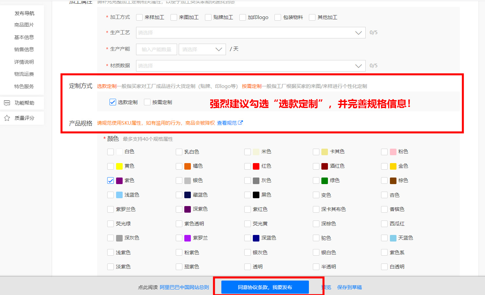The image size is (485, 295).
Task: Deselect the checked 紫色 color
Action: coord(110,180)
